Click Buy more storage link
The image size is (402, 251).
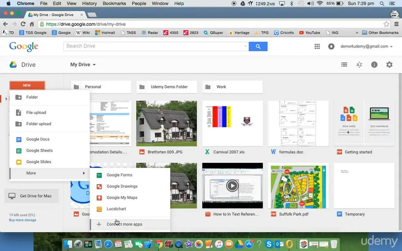23,220
